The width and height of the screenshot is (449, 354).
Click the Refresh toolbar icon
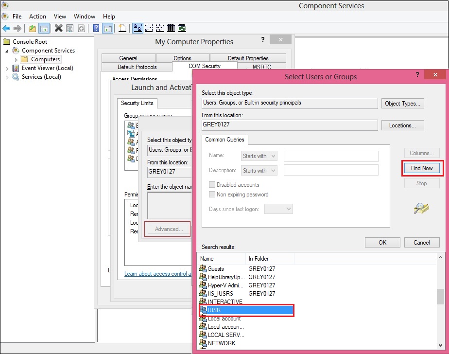[81, 28]
